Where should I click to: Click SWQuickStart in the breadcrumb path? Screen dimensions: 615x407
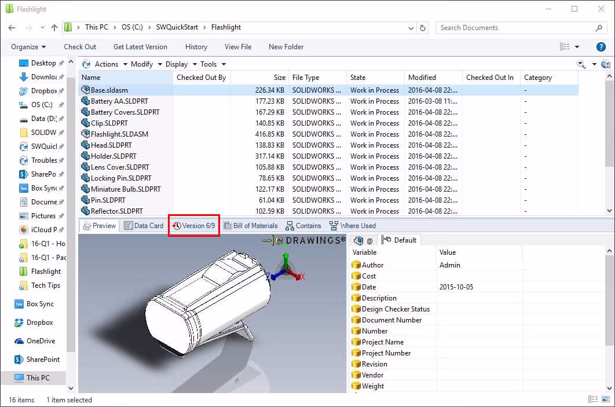coord(177,27)
